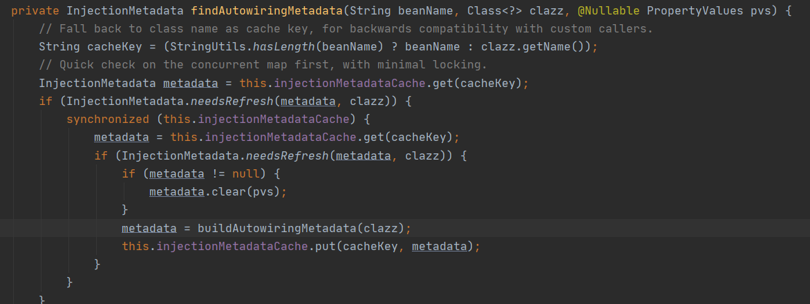This screenshot has width=810, height=304.
Task: Click the findAutowiringMetadata method name
Action: click(x=267, y=10)
